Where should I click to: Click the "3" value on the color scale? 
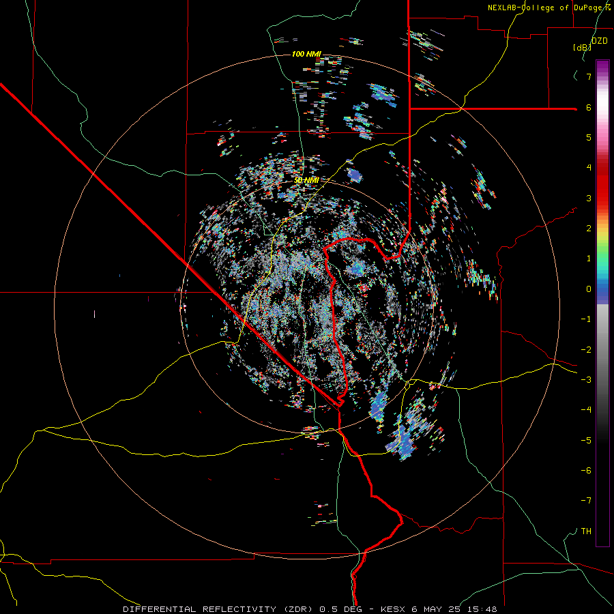[589, 198]
